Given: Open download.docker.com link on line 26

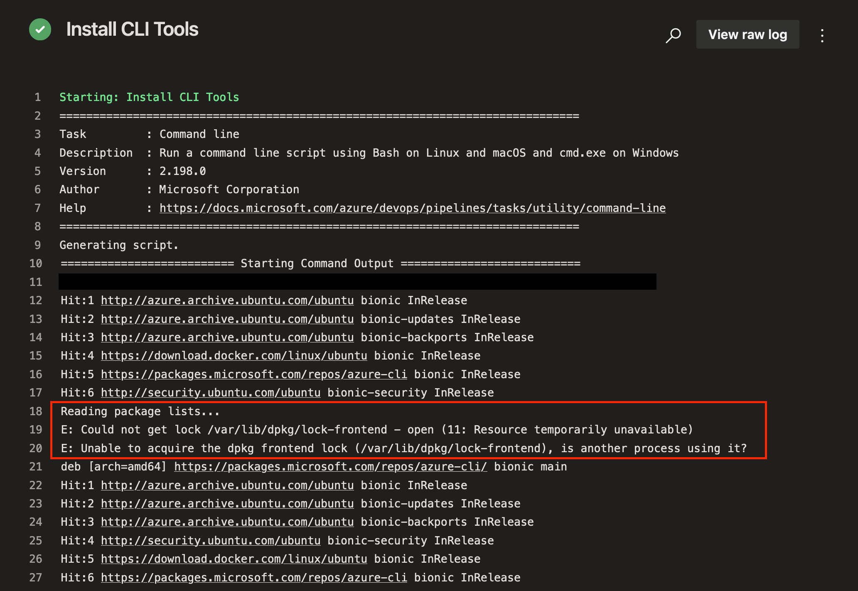Looking at the screenshot, I should coord(234,559).
